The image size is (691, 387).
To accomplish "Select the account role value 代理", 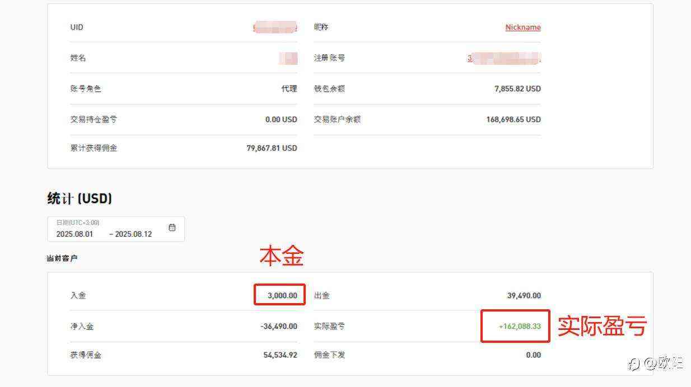I will [x=289, y=89].
